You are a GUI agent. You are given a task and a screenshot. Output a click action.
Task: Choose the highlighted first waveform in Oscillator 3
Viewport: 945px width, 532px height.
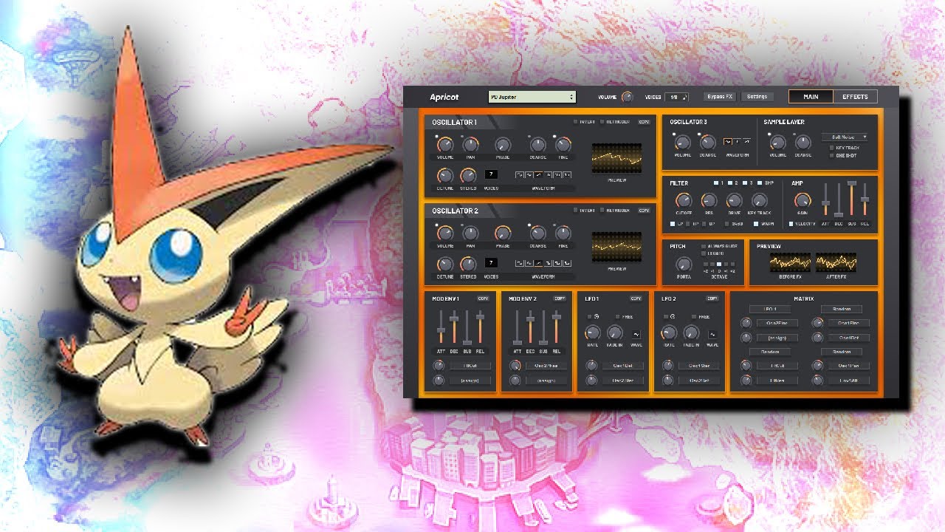click(728, 141)
